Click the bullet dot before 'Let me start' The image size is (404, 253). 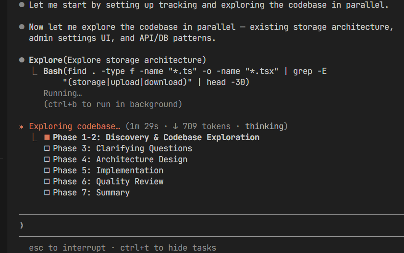22,5
